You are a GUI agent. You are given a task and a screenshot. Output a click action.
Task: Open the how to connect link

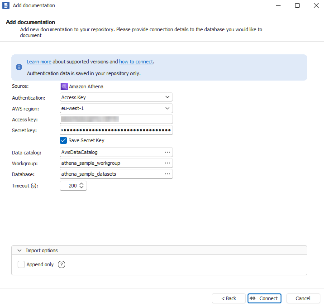(x=136, y=62)
